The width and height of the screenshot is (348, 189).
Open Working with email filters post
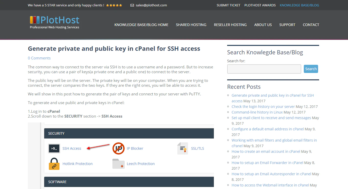274,143
